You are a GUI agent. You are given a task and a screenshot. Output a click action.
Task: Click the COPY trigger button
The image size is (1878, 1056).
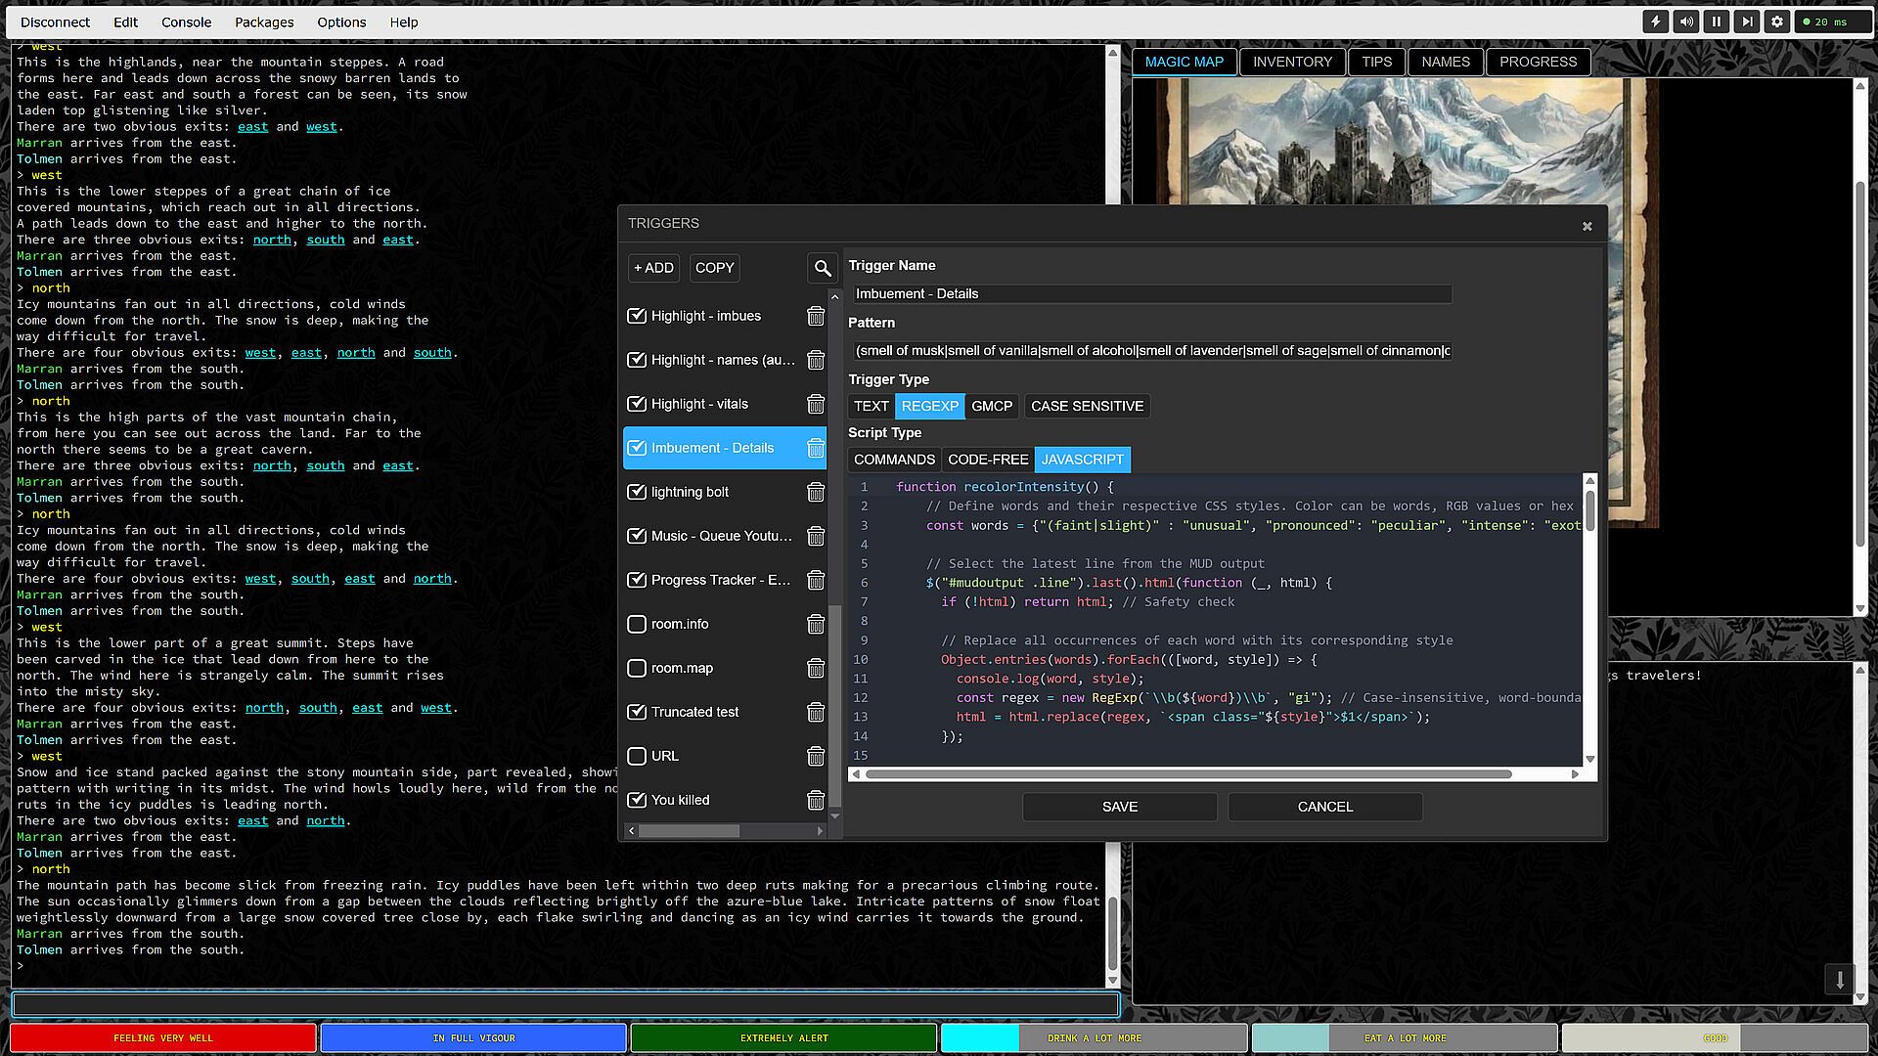click(714, 268)
